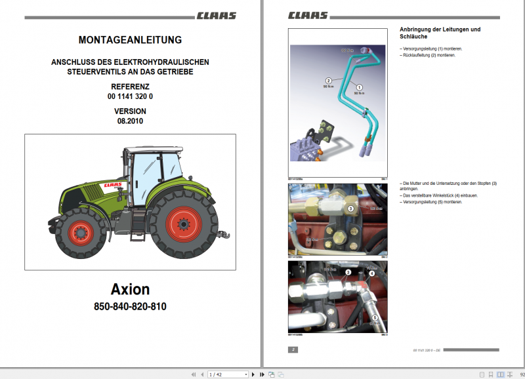Viewport: 525px width, 379px height.
Task: Click the version date 08.2010
Action: 130,121
